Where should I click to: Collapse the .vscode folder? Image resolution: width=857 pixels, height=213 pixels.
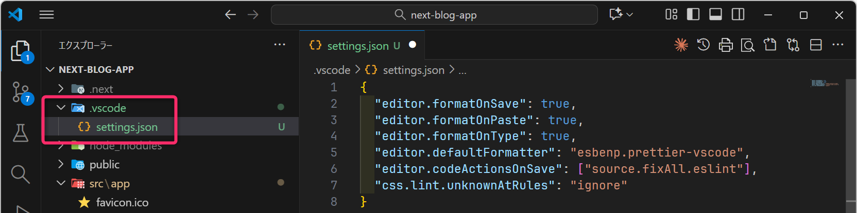pyautogui.click(x=61, y=108)
